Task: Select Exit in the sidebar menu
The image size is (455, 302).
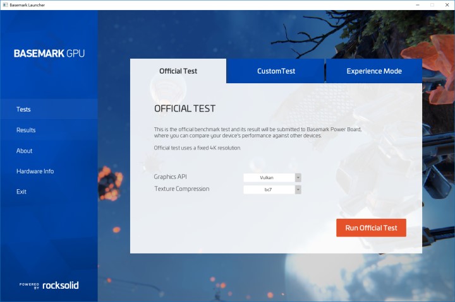Action: [21, 192]
